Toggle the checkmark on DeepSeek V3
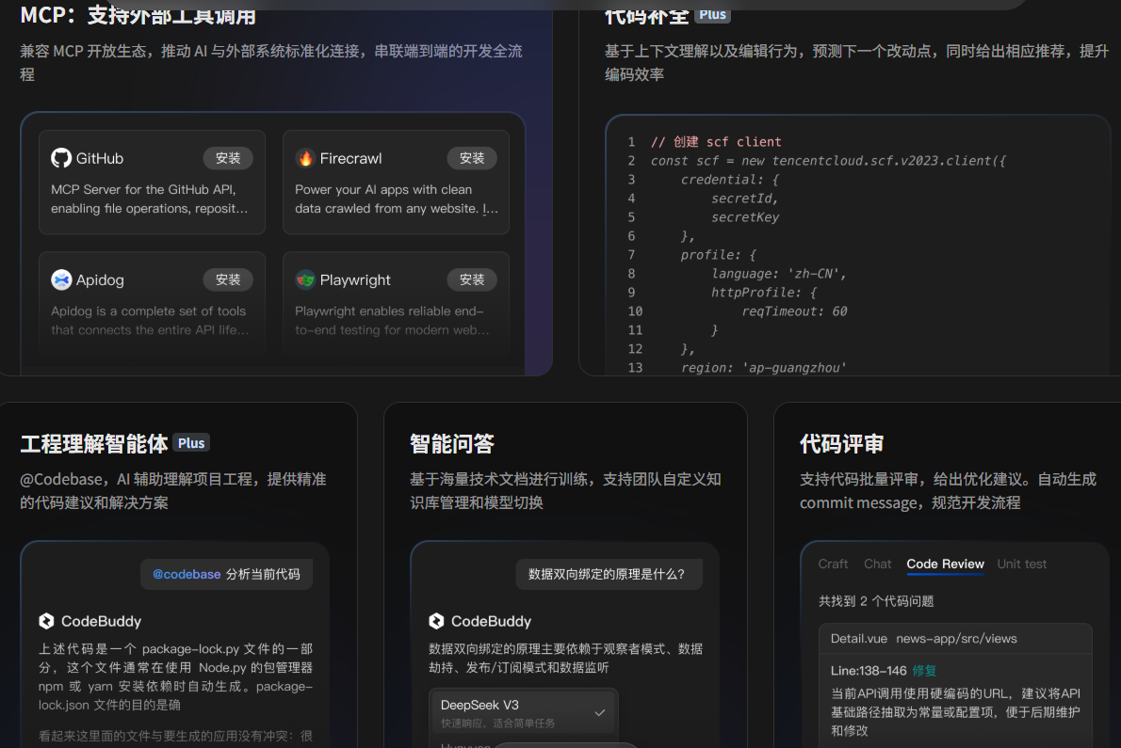The image size is (1121, 748). pos(601,713)
